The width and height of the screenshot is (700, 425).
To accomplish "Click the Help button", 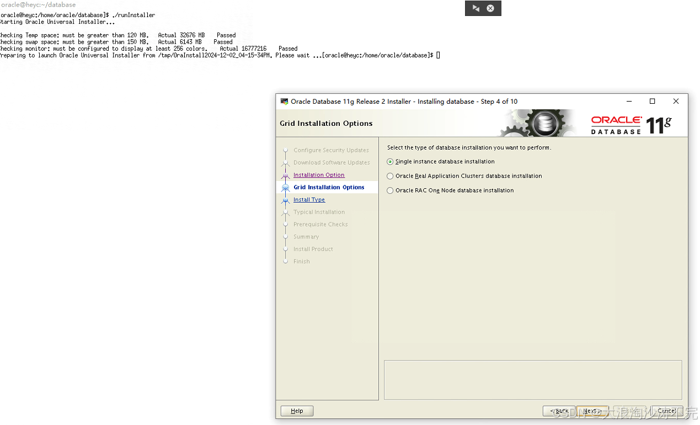I will coord(297,411).
